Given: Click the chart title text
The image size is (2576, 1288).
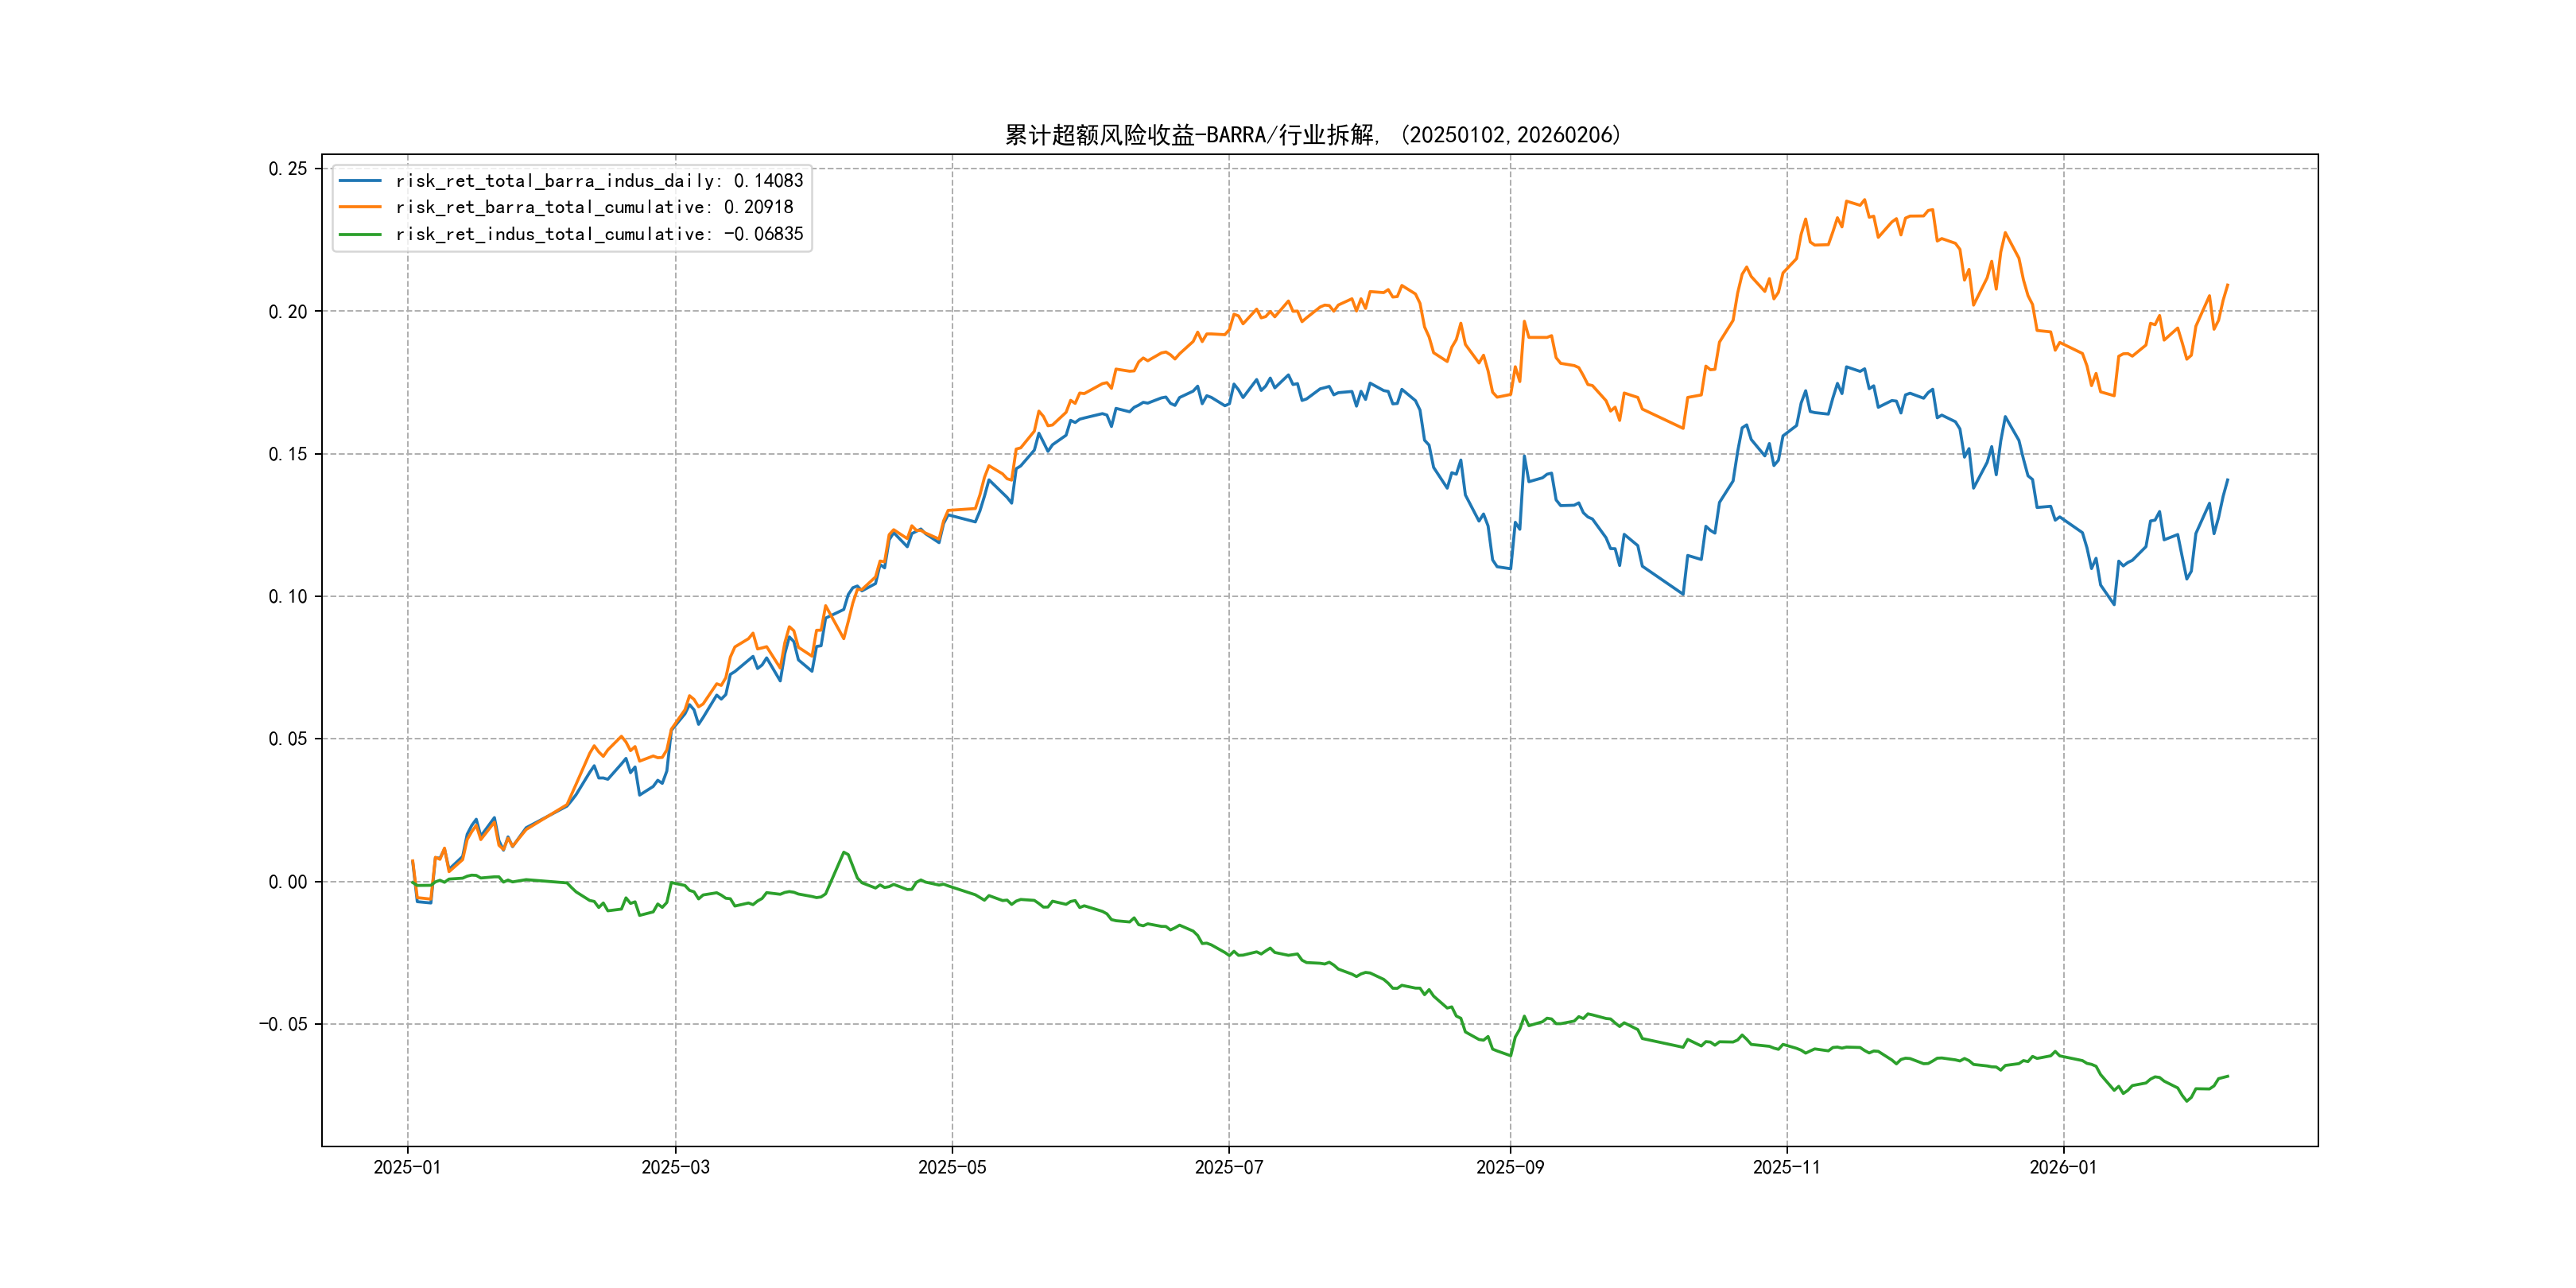Looking at the screenshot, I should 1312,135.
